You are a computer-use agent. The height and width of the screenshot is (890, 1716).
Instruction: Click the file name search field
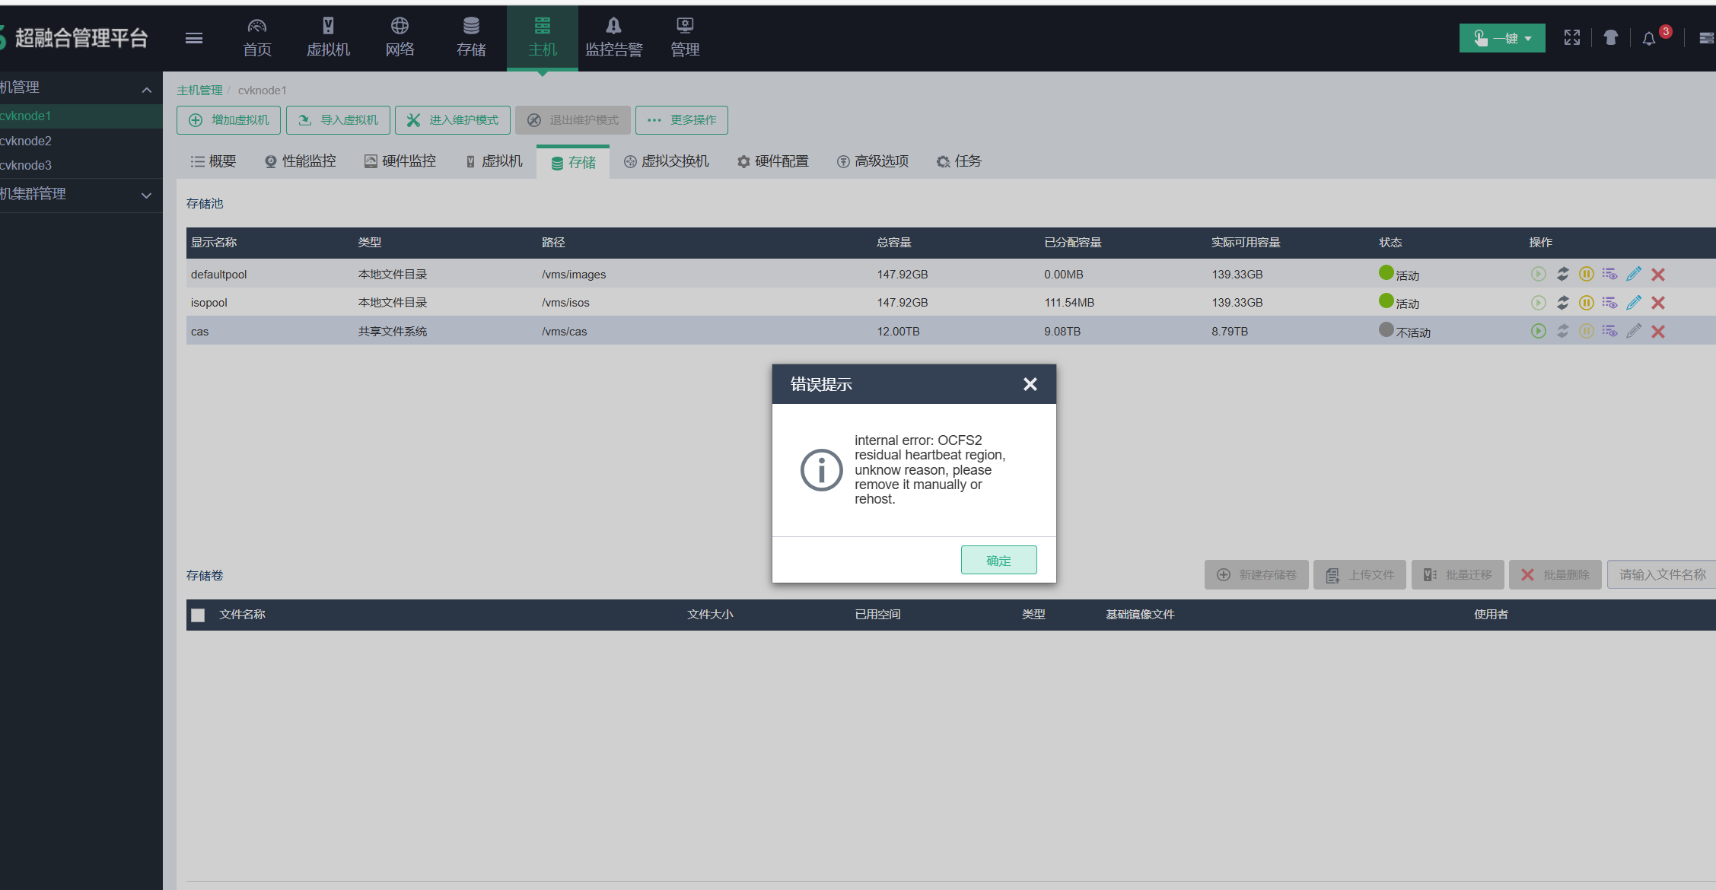coord(1661,575)
